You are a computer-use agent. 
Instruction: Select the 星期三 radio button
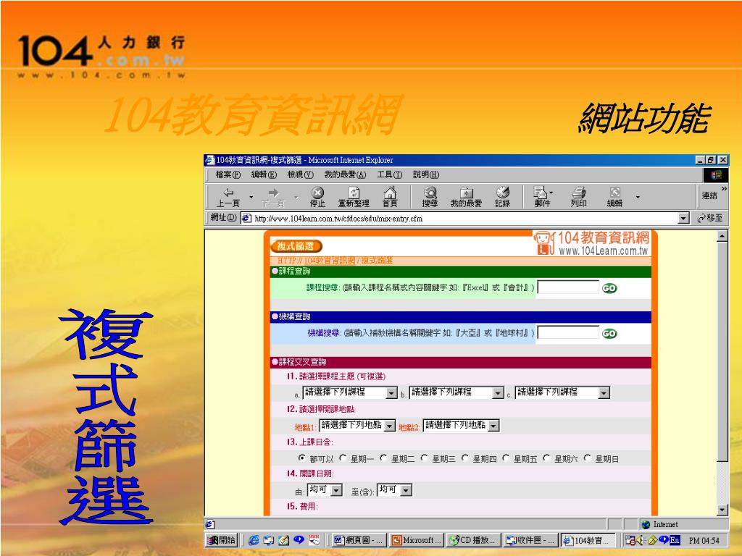(424, 458)
